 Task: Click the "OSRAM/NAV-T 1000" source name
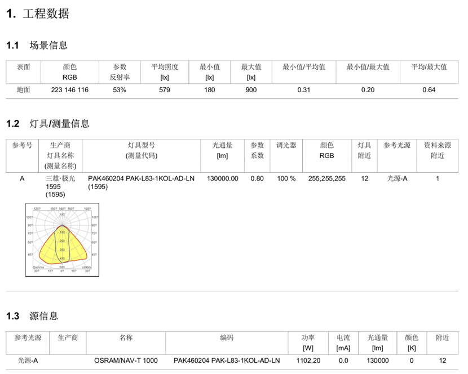pos(126,361)
